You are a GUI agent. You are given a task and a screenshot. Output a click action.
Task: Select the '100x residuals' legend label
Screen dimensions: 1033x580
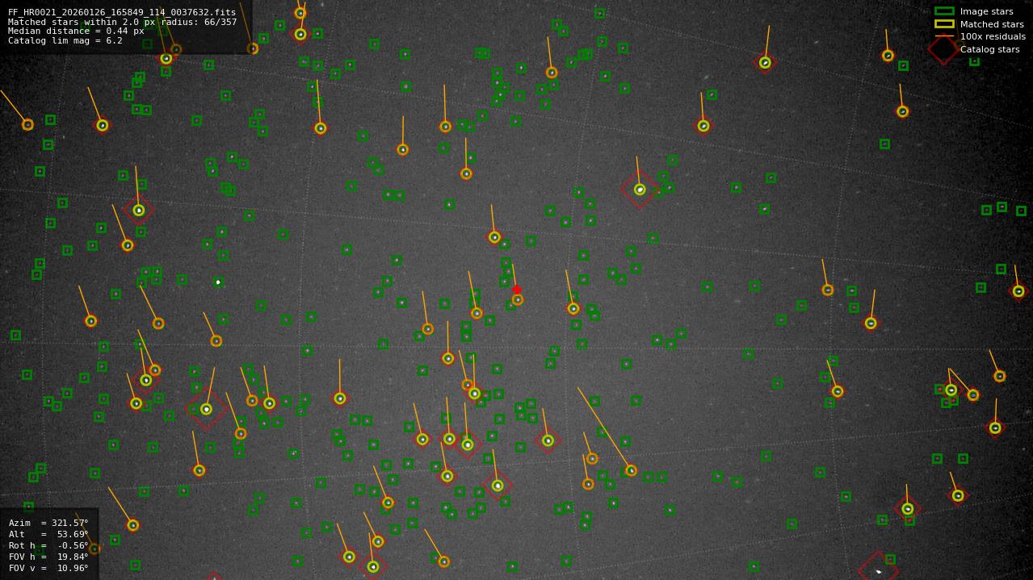click(993, 36)
